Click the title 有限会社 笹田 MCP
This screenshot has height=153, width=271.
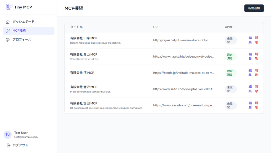[84, 103]
